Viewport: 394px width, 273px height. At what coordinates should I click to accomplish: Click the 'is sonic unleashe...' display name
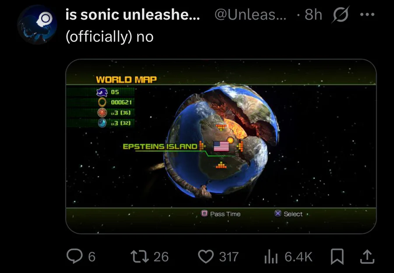point(132,15)
